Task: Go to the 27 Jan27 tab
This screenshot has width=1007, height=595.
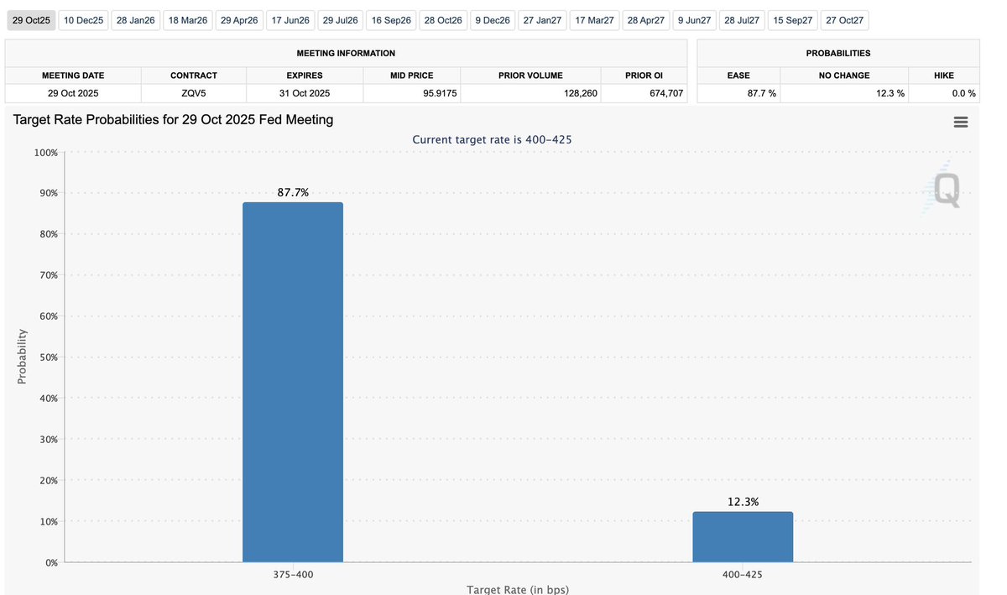Action: point(541,20)
